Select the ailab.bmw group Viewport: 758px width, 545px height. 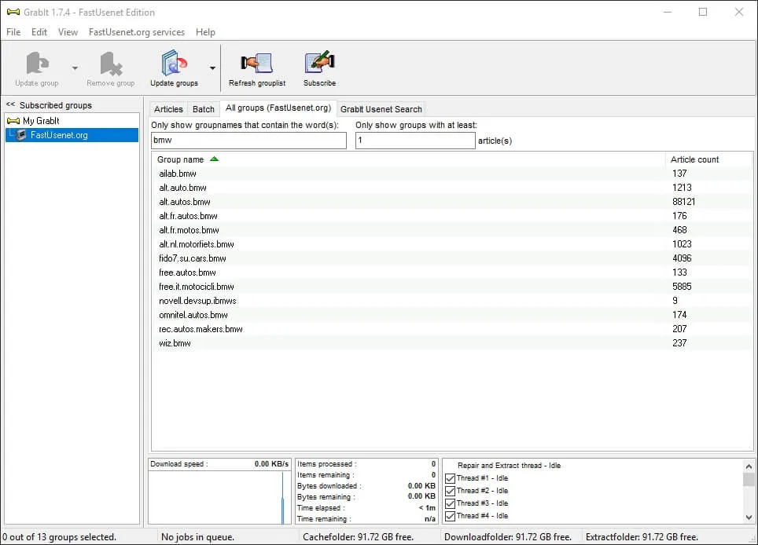pos(452,174)
